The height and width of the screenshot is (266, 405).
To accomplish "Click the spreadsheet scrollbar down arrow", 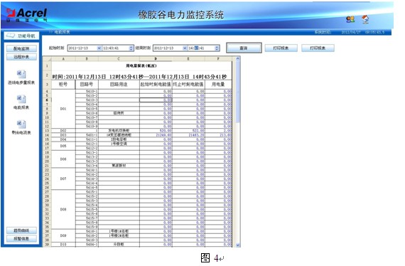I will click(237, 245).
